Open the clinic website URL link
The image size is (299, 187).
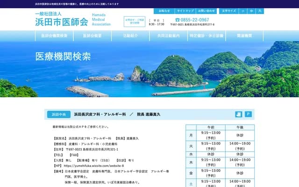[x=93, y=165]
